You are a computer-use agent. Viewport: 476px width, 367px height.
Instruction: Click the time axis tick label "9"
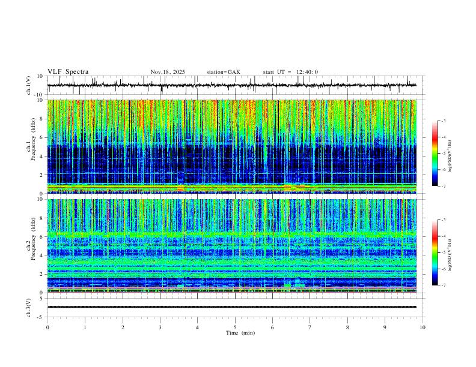coord(385,327)
